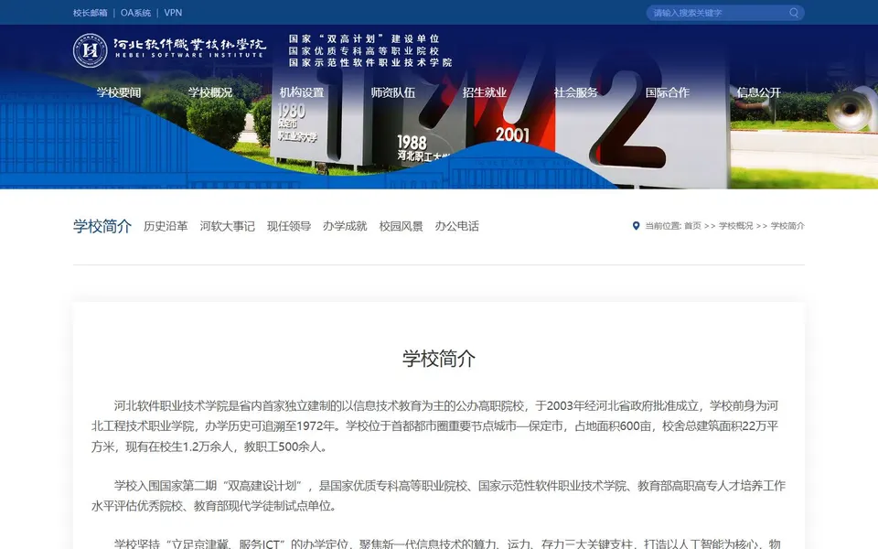Switch to the 办学成就 tab
Screen dimensions: 878x549
(x=345, y=226)
